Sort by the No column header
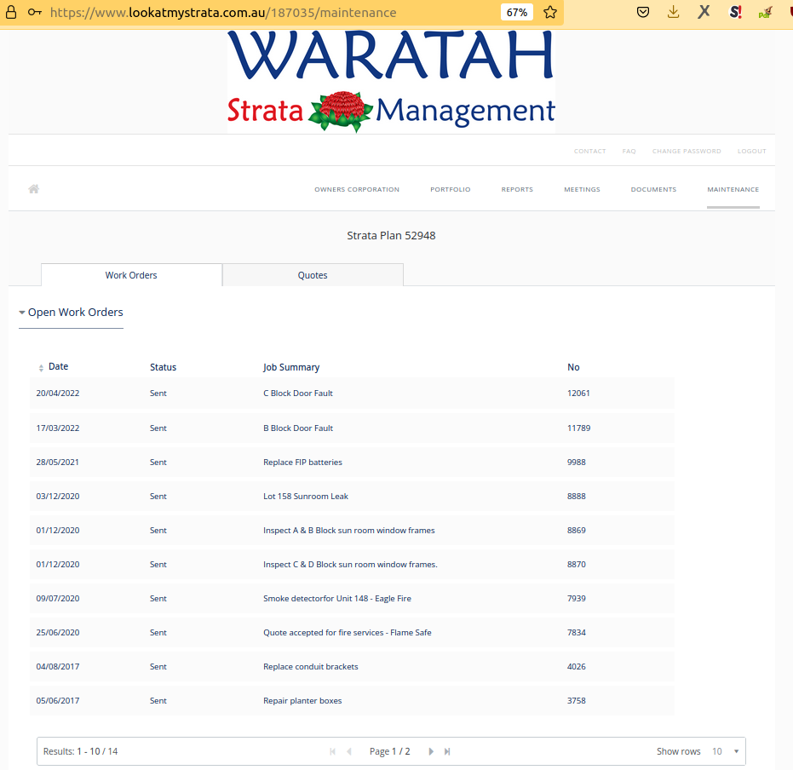 coord(573,367)
